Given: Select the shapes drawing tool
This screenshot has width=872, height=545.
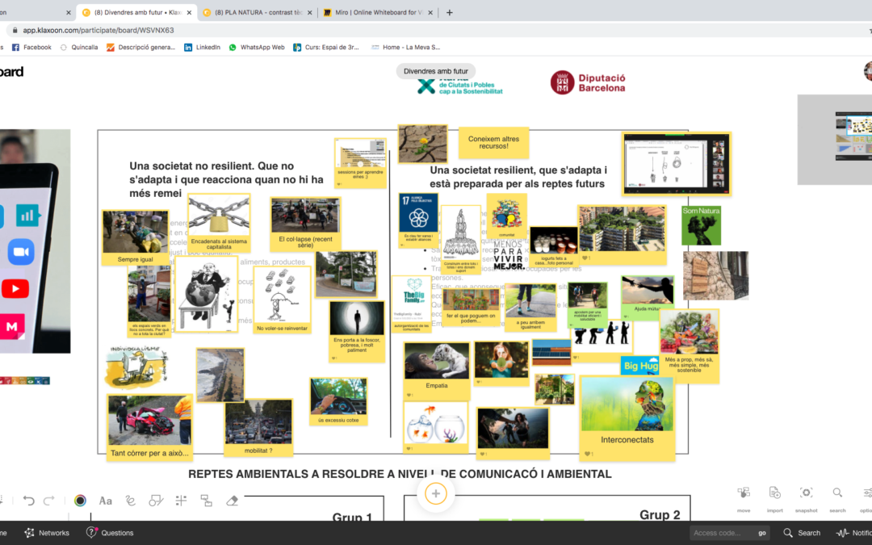Looking at the screenshot, I should (156, 501).
